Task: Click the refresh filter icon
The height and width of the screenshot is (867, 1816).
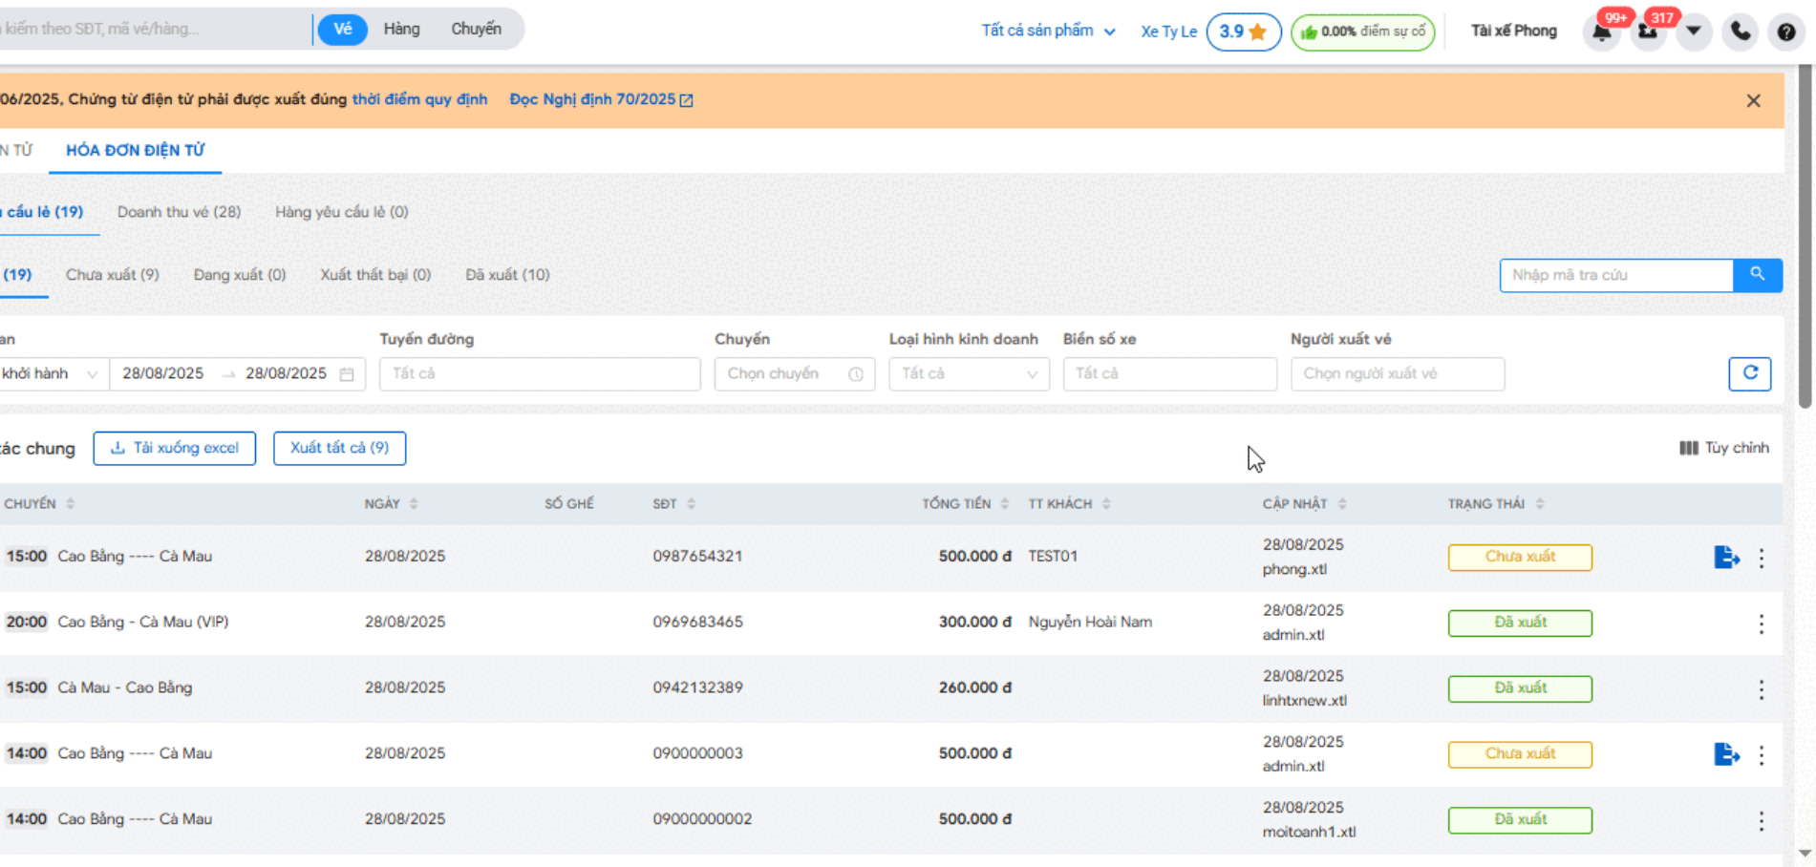Action: click(x=1749, y=373)
